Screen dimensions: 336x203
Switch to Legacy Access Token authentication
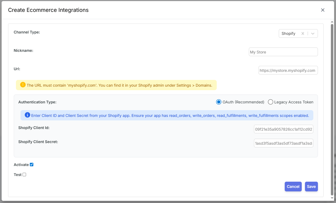[270, 102]
